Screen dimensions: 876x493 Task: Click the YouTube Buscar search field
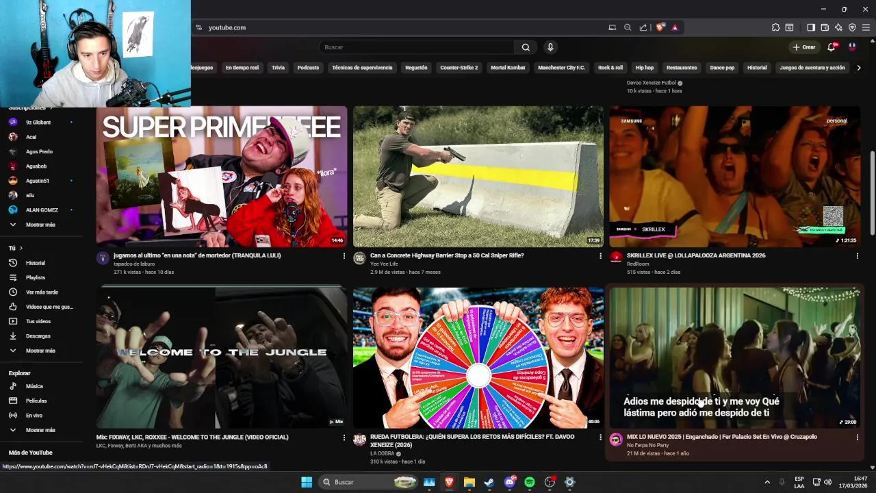click(416, 47)
